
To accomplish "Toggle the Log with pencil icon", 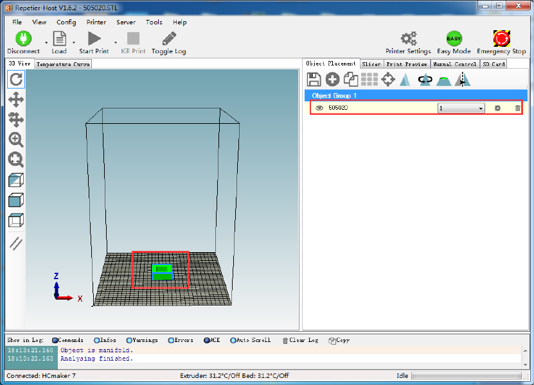I will click(169, 38).
